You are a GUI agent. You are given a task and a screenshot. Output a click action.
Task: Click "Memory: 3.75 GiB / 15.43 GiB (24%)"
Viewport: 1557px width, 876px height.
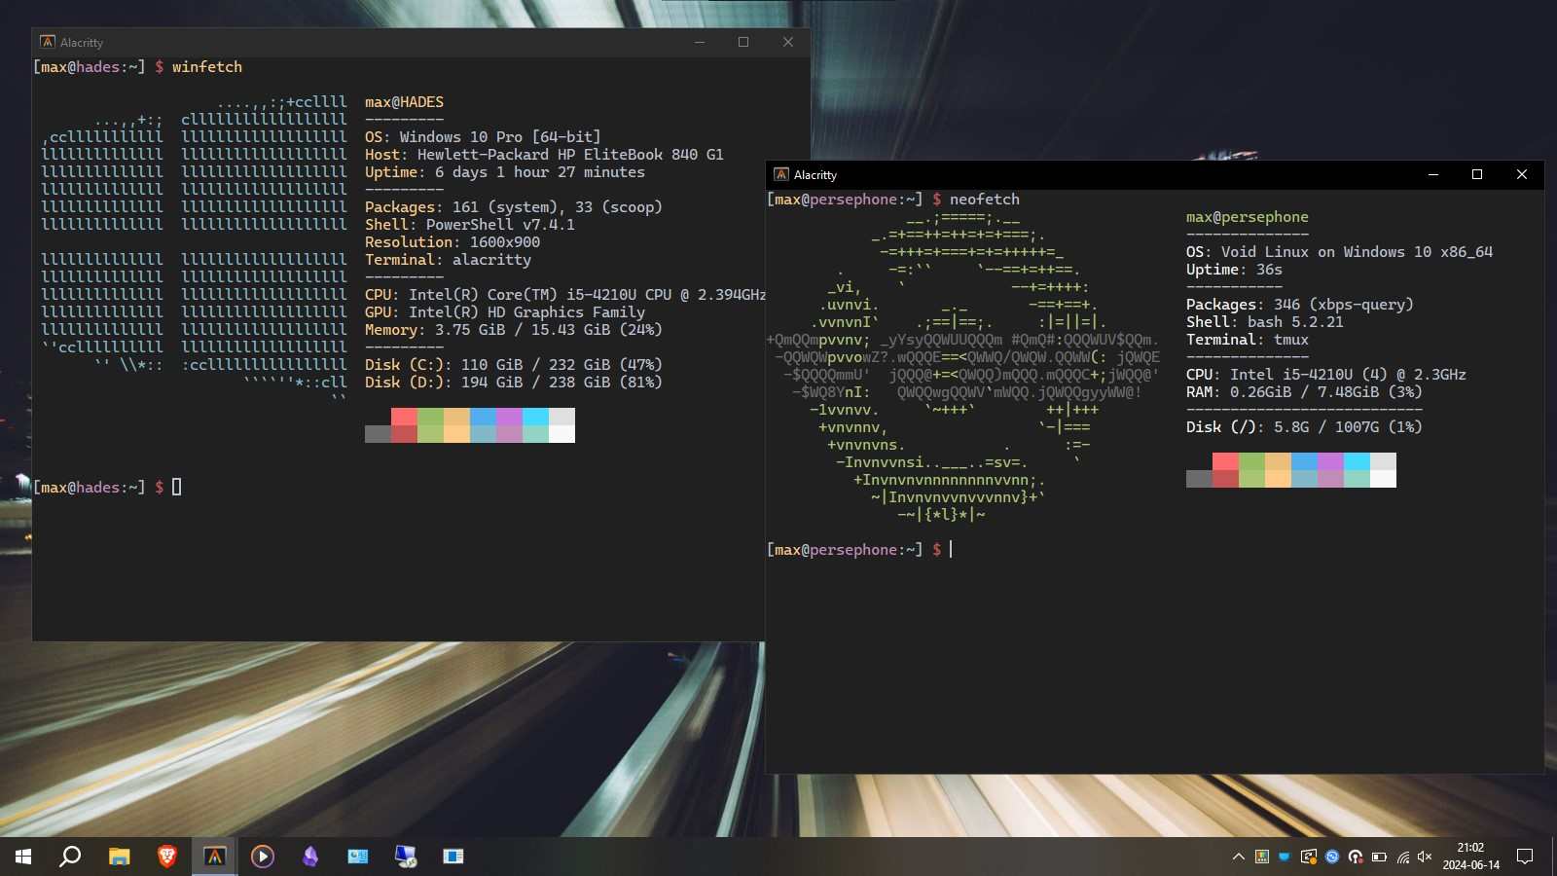coord(514,330)
